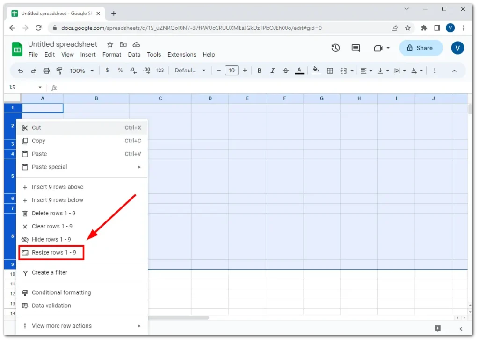
Task: Click the Print icon
Action: tap(46, 71)
